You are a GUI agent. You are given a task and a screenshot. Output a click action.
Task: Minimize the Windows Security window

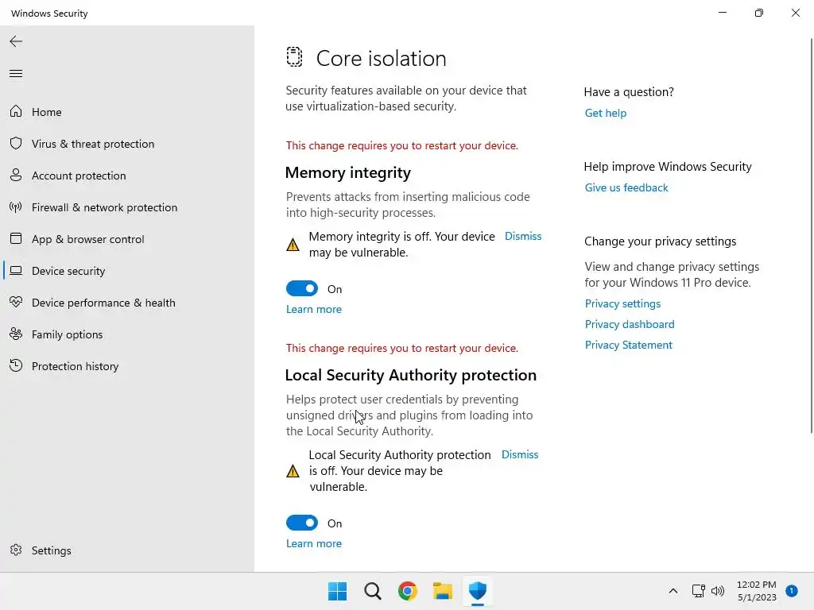(722, 13)
